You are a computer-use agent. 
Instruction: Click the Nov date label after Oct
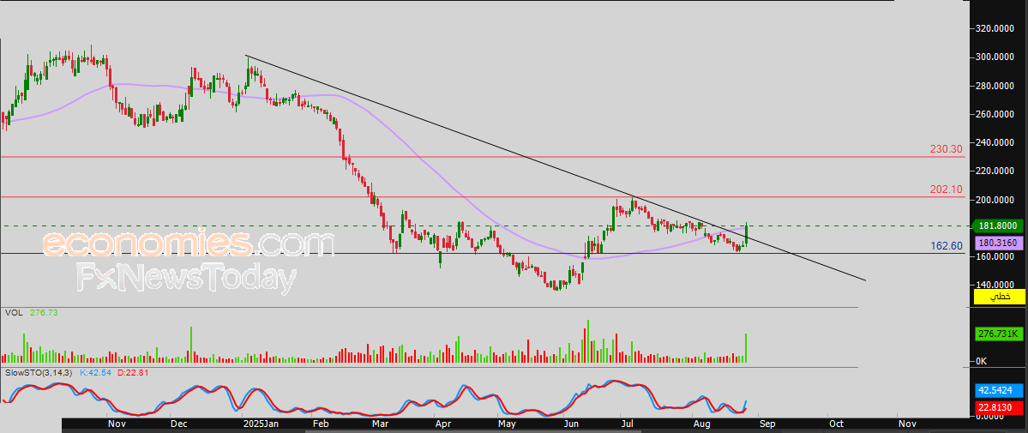tap(907, 424)
